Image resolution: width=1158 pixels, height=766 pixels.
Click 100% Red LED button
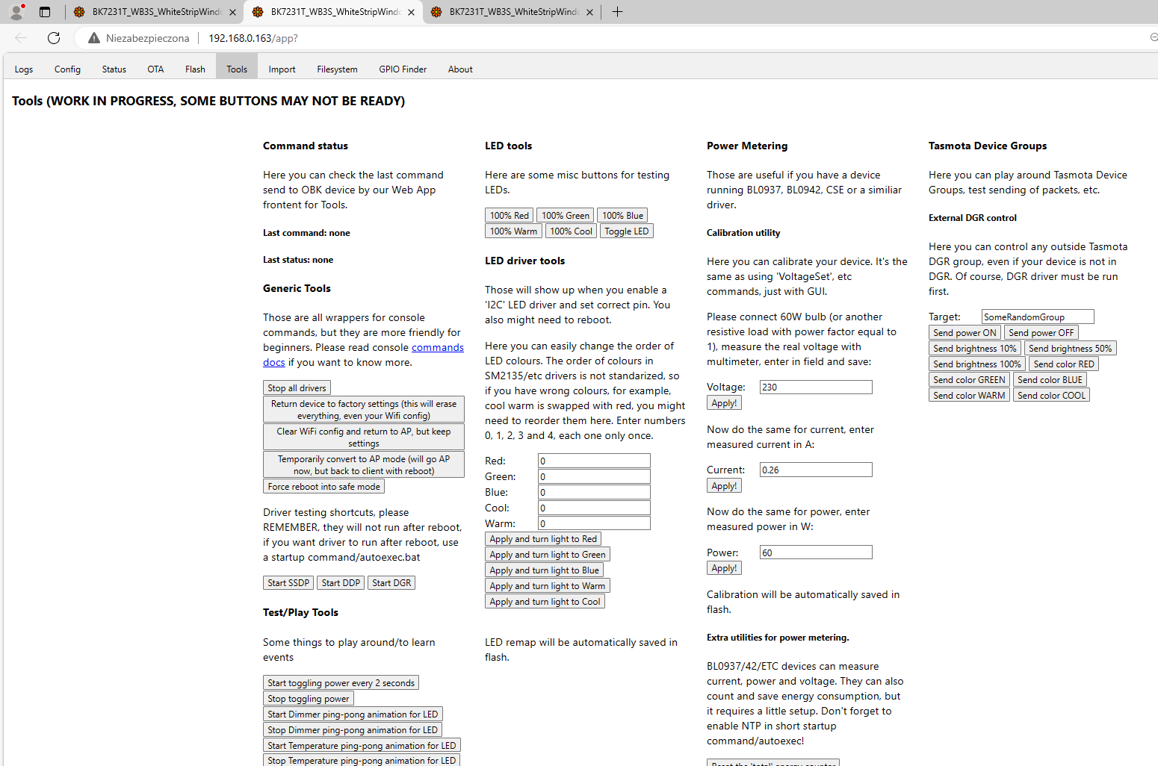coord(510,216)
